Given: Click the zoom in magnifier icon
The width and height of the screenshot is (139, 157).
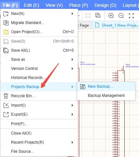Looking at the screenshot, I should pyautogui.click(x=111, y=16).
